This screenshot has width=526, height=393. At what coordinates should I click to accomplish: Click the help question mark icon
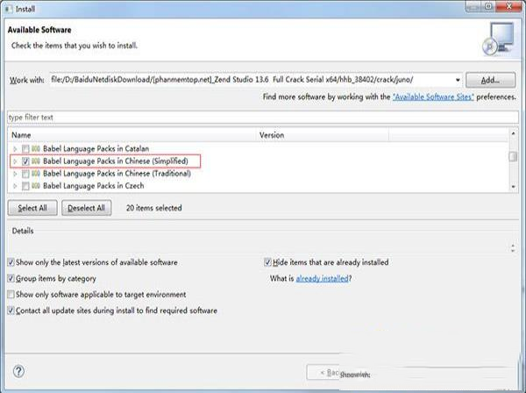click(x=19, y=371)
